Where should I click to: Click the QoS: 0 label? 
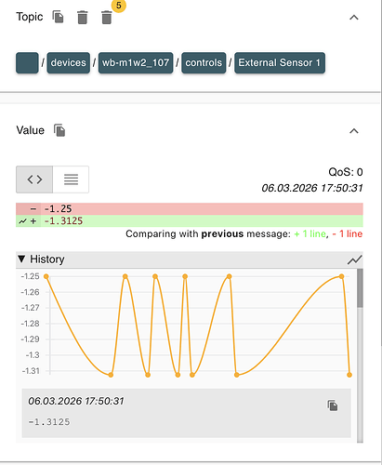pos(346,172)
